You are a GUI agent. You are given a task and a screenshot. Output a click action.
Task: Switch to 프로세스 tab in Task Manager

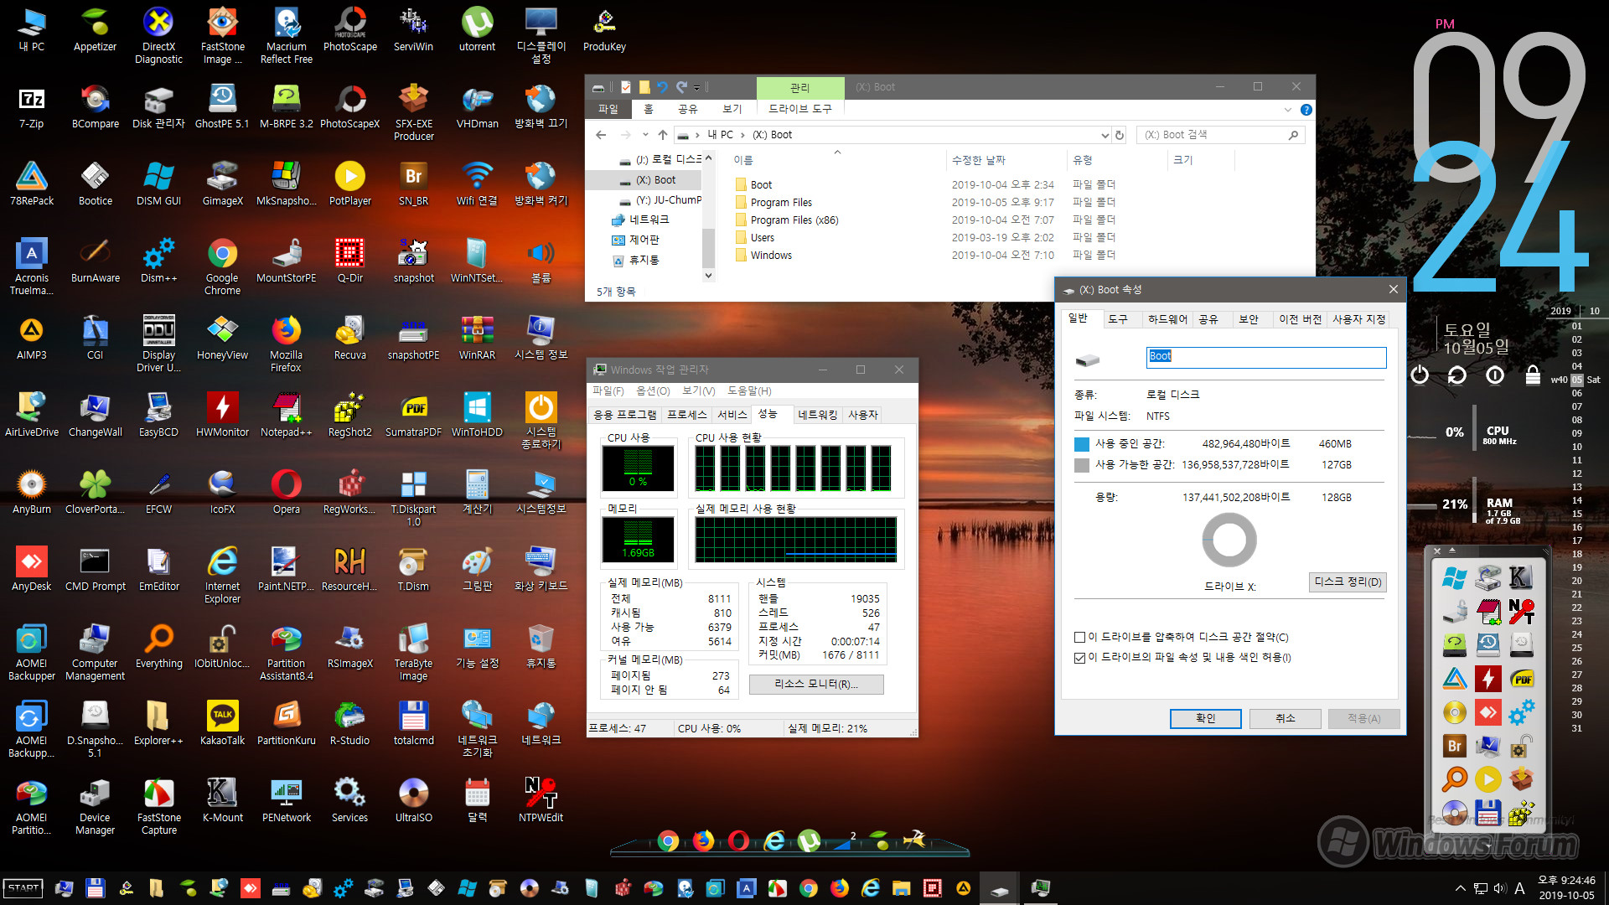(686, 415)
